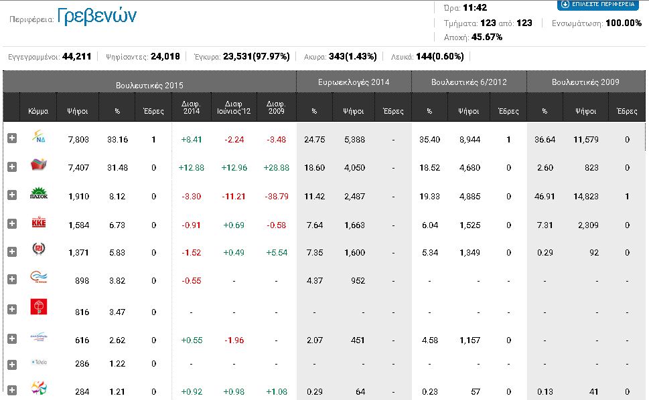The width and height of the screenshot is (649, 400).
Task: Select the Ευρωεκλογές 2014 header
Action: 354,82
